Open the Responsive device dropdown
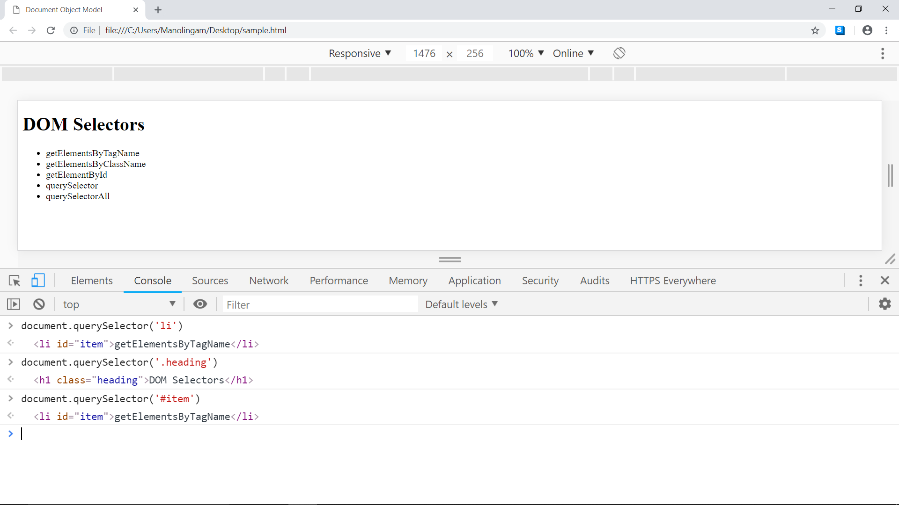 [360, 53]
